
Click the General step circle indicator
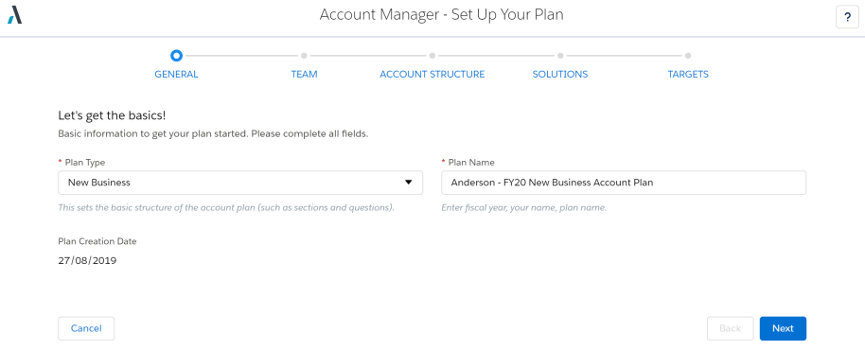pyautogui.click(x=176, y=55)
